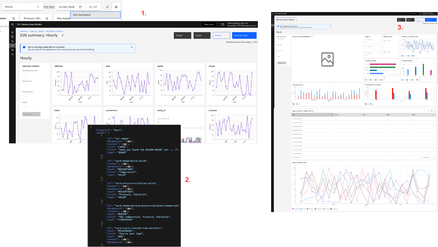The height and width of the screenshot is (247, 438).
Task: Choose Edit dashboard from the gear menu
Action: coord(95,15)
